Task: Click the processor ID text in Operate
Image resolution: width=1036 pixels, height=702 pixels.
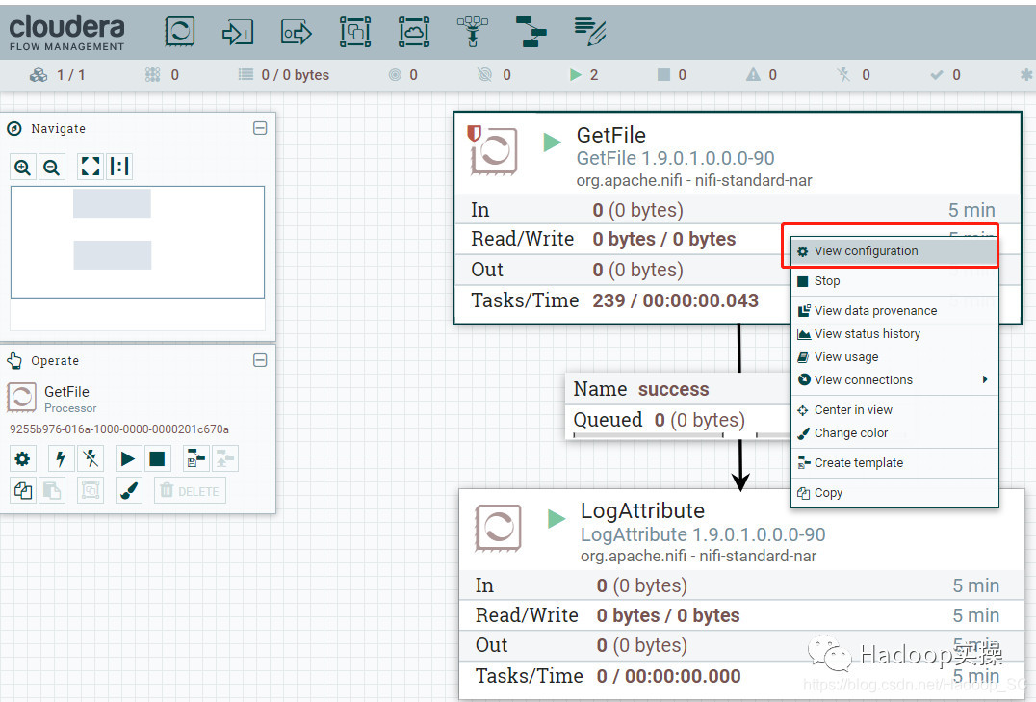Action: [x=119, y=429]
